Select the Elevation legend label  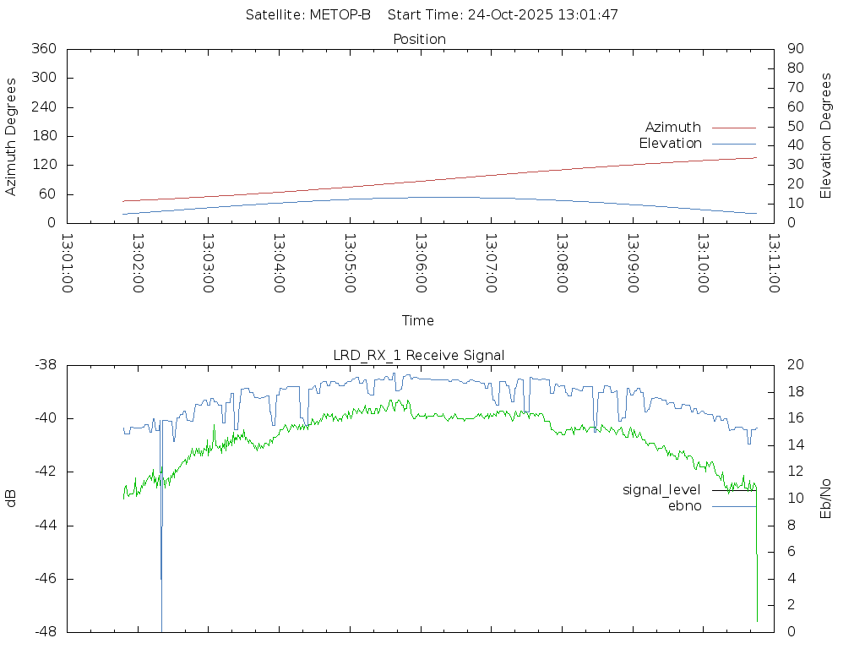pyautogui.click(x=670, y=143)
